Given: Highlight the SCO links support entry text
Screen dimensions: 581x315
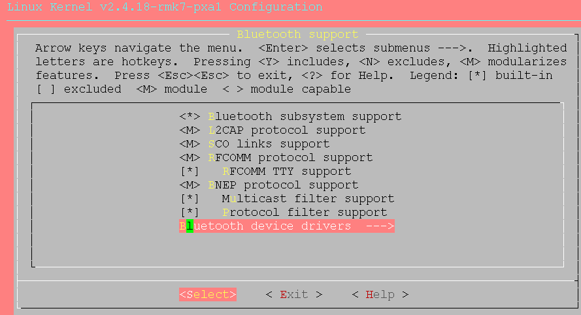Looking at the screenshot, I should click(x=269, y=144).
